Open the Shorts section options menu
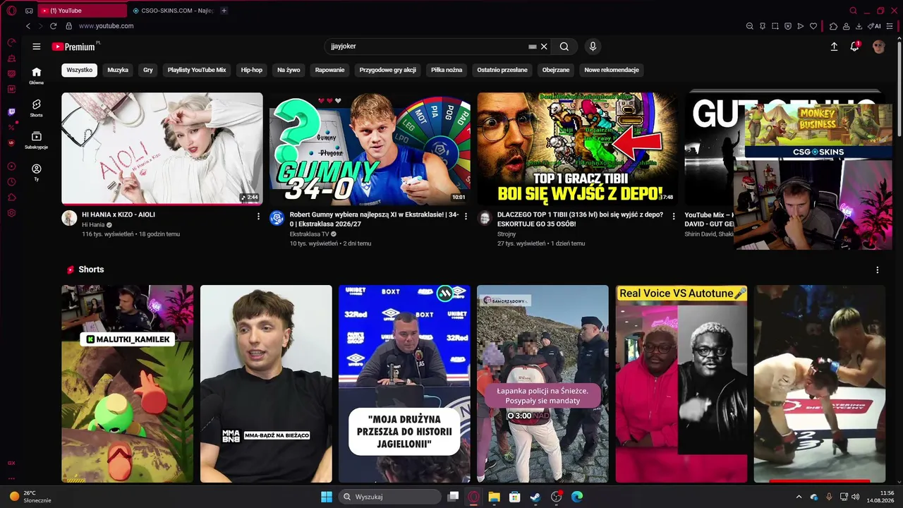Screen dimensions: 903x508 click(x=878, y=270)
